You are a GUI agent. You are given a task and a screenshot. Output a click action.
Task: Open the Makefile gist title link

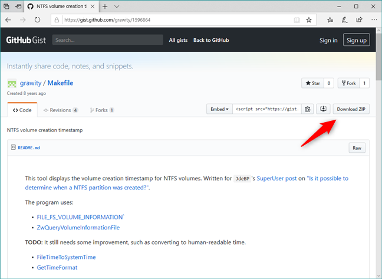[60, 83]
